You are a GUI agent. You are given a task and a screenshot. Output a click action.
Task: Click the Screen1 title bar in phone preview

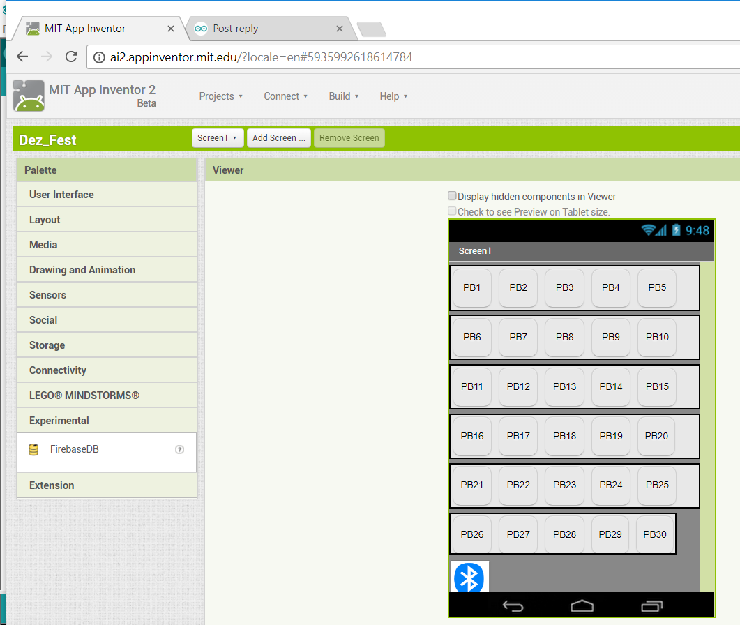tap(582, 251)
